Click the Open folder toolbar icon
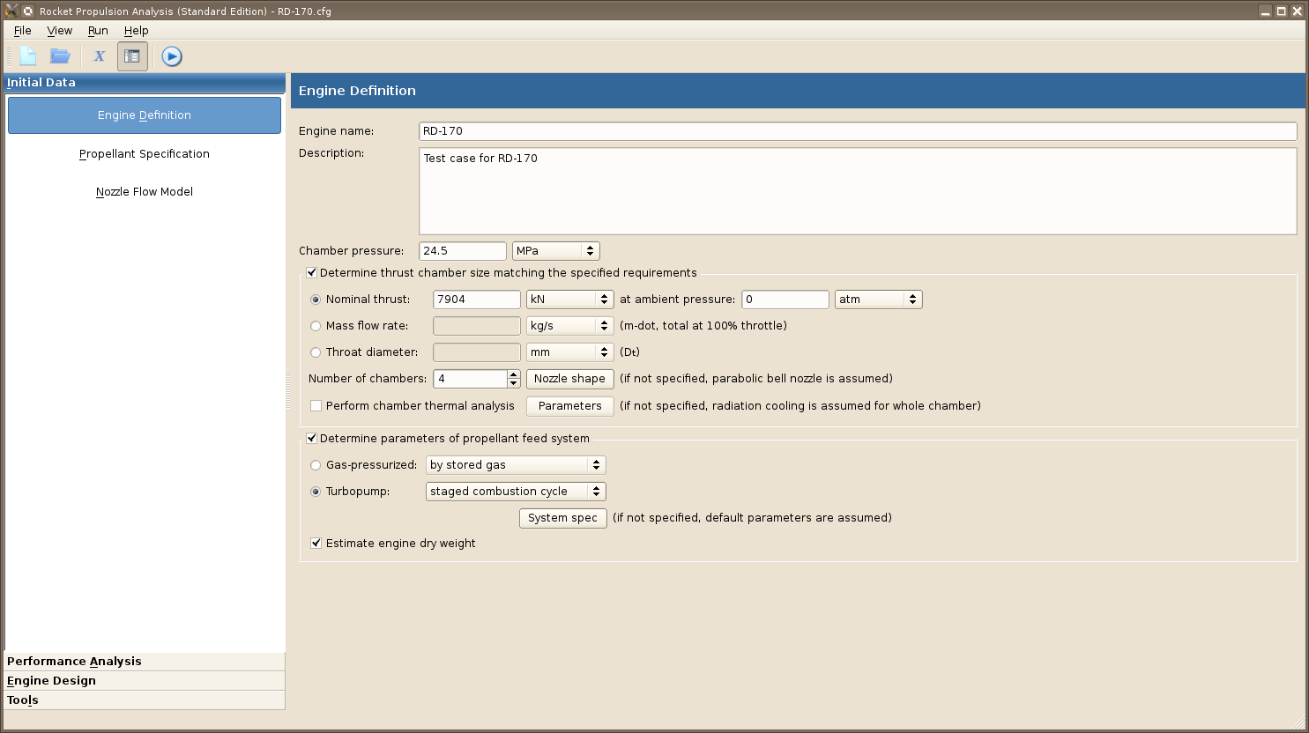 (60, 56)
